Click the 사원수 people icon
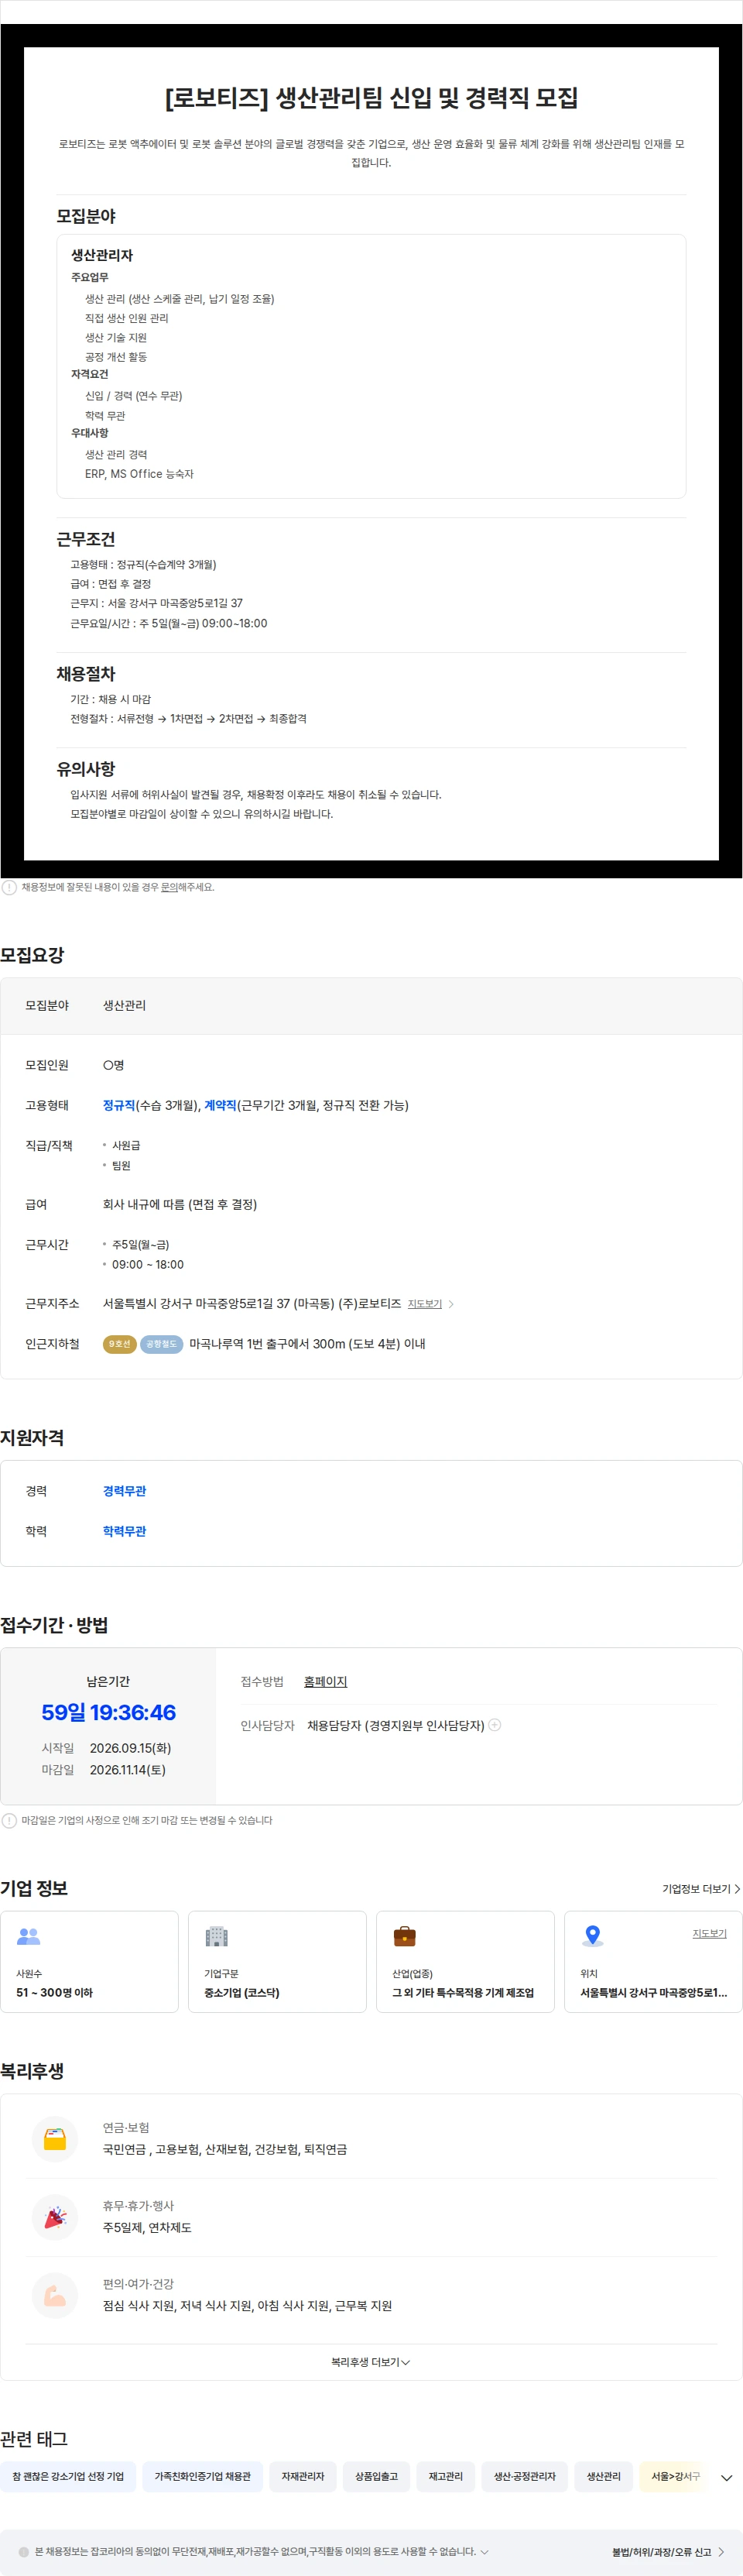This screenshot has width=743, height=2576. click(x=29, y=1936)
